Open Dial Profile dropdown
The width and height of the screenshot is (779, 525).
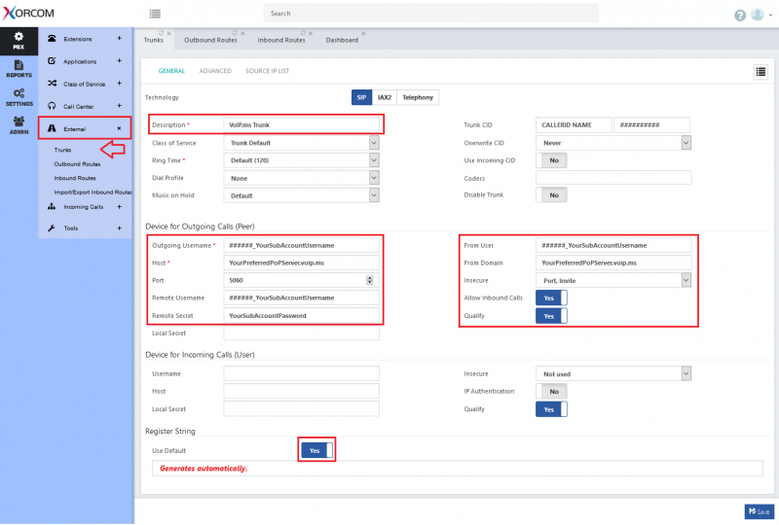click(302, 178)
